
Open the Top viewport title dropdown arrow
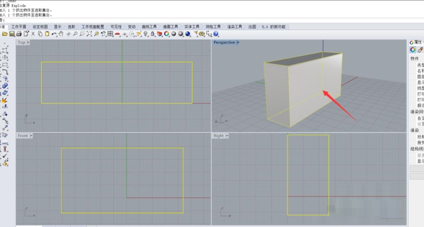tap(28, 42)
